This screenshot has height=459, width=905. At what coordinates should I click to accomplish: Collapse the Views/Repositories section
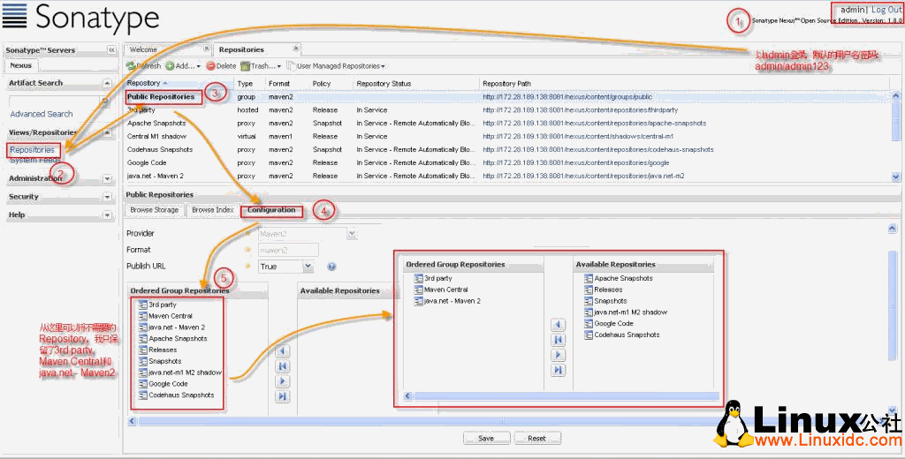pyautogui.click(x=107, y=132)
